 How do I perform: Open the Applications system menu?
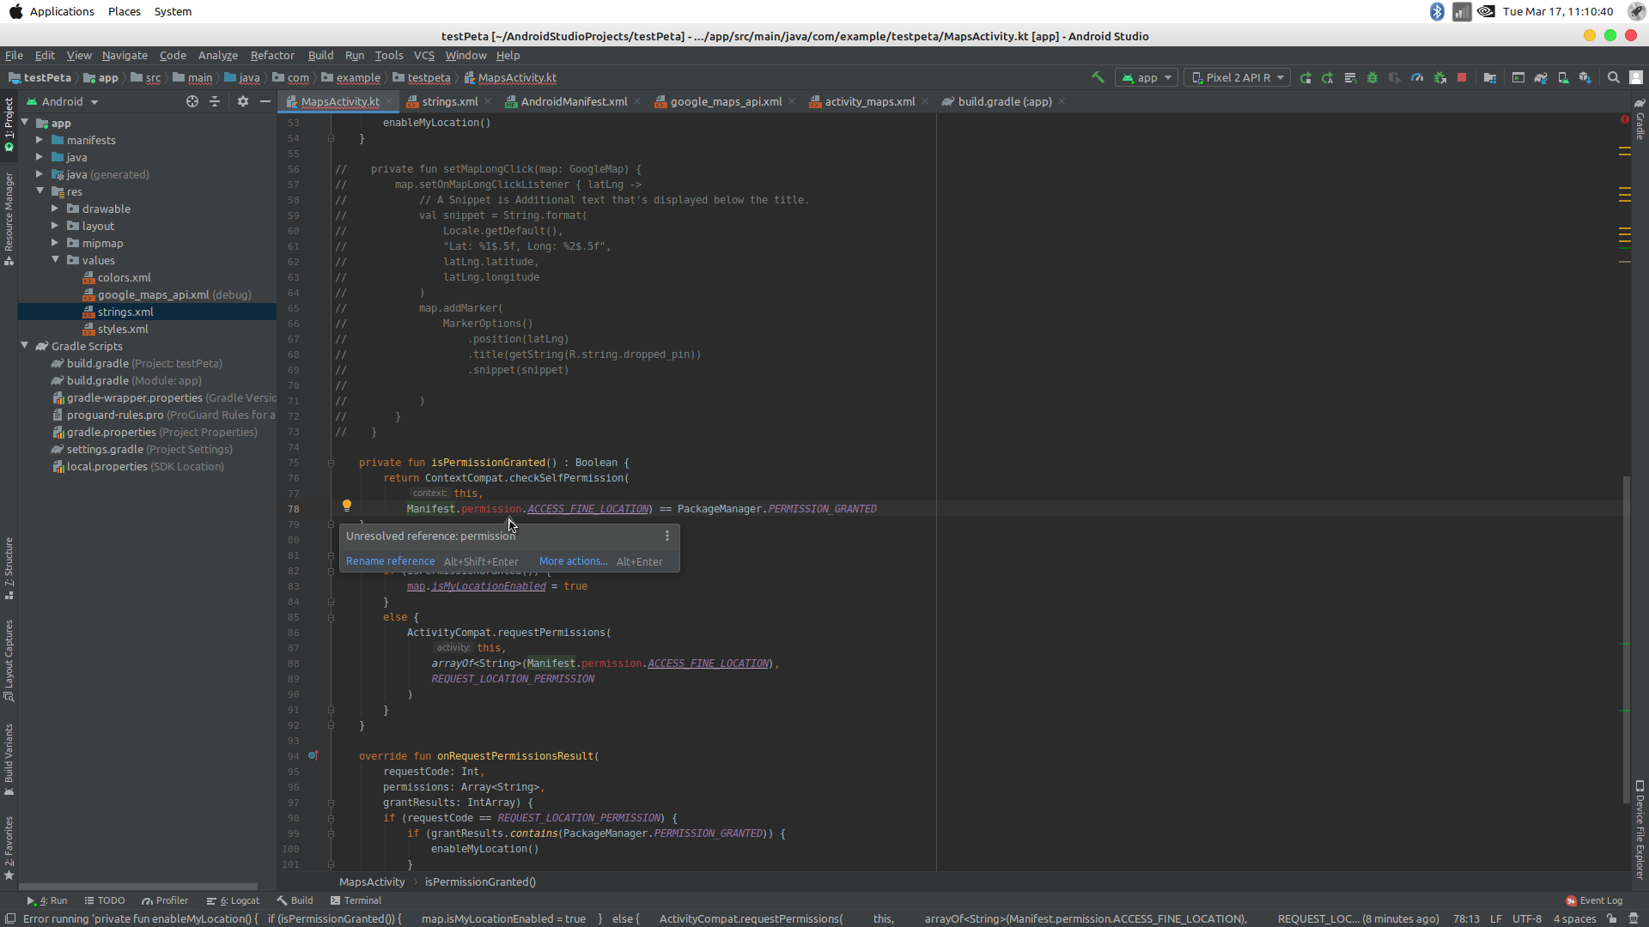(x=62, y=11)
